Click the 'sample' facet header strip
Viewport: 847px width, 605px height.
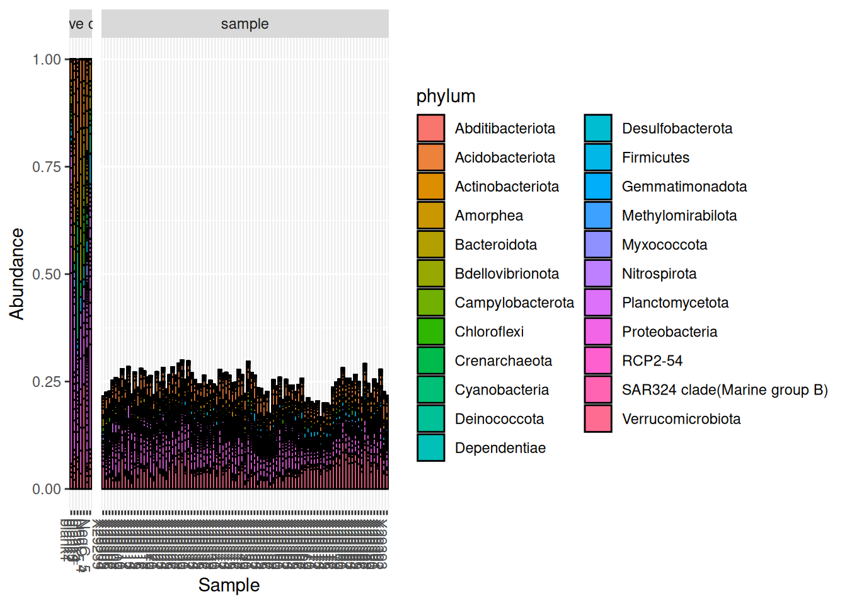(x=245, y=24)
